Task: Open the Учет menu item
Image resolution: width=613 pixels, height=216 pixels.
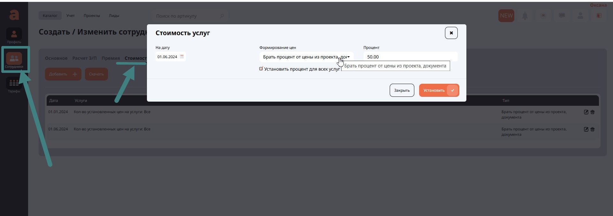Action: [x=70, y=16]
